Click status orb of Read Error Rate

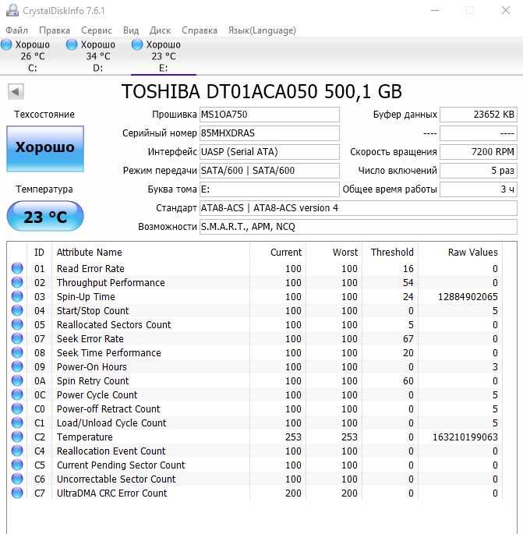[x=17, y=268]
